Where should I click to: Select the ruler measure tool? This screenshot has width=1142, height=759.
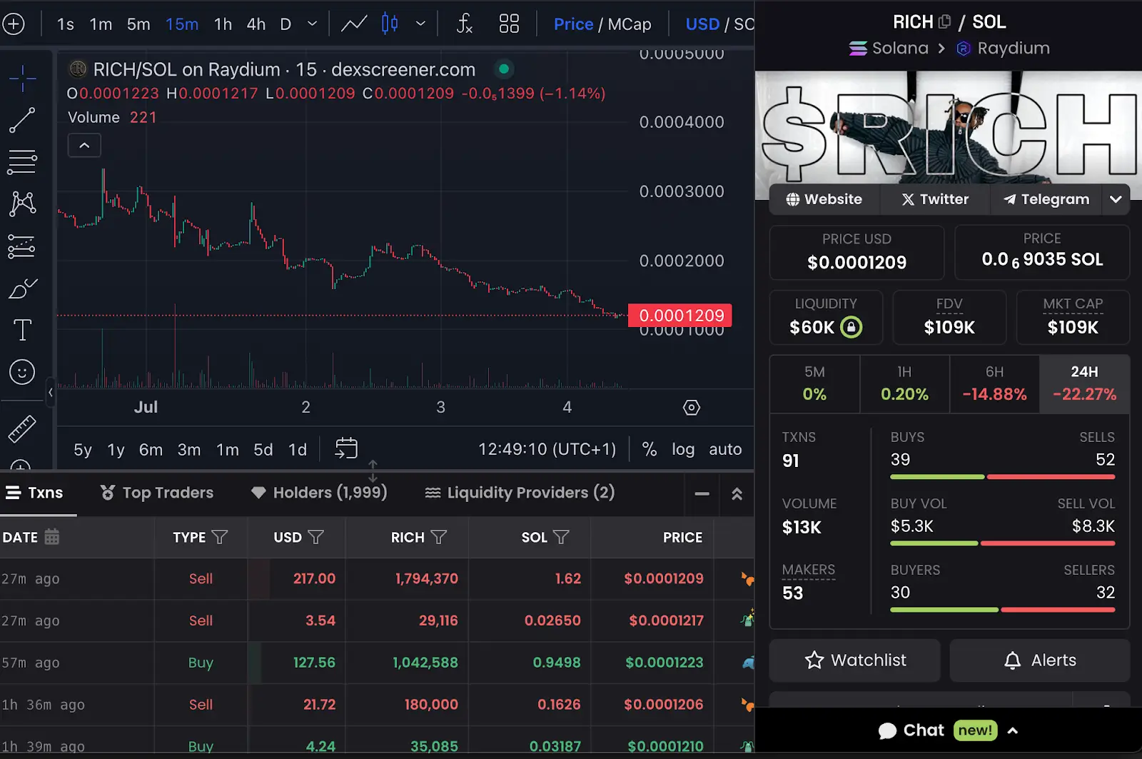(x=22, y=428)
